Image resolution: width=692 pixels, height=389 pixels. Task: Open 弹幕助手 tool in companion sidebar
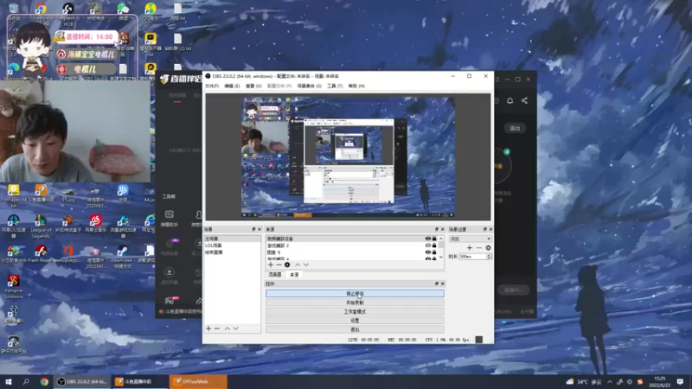169,219
